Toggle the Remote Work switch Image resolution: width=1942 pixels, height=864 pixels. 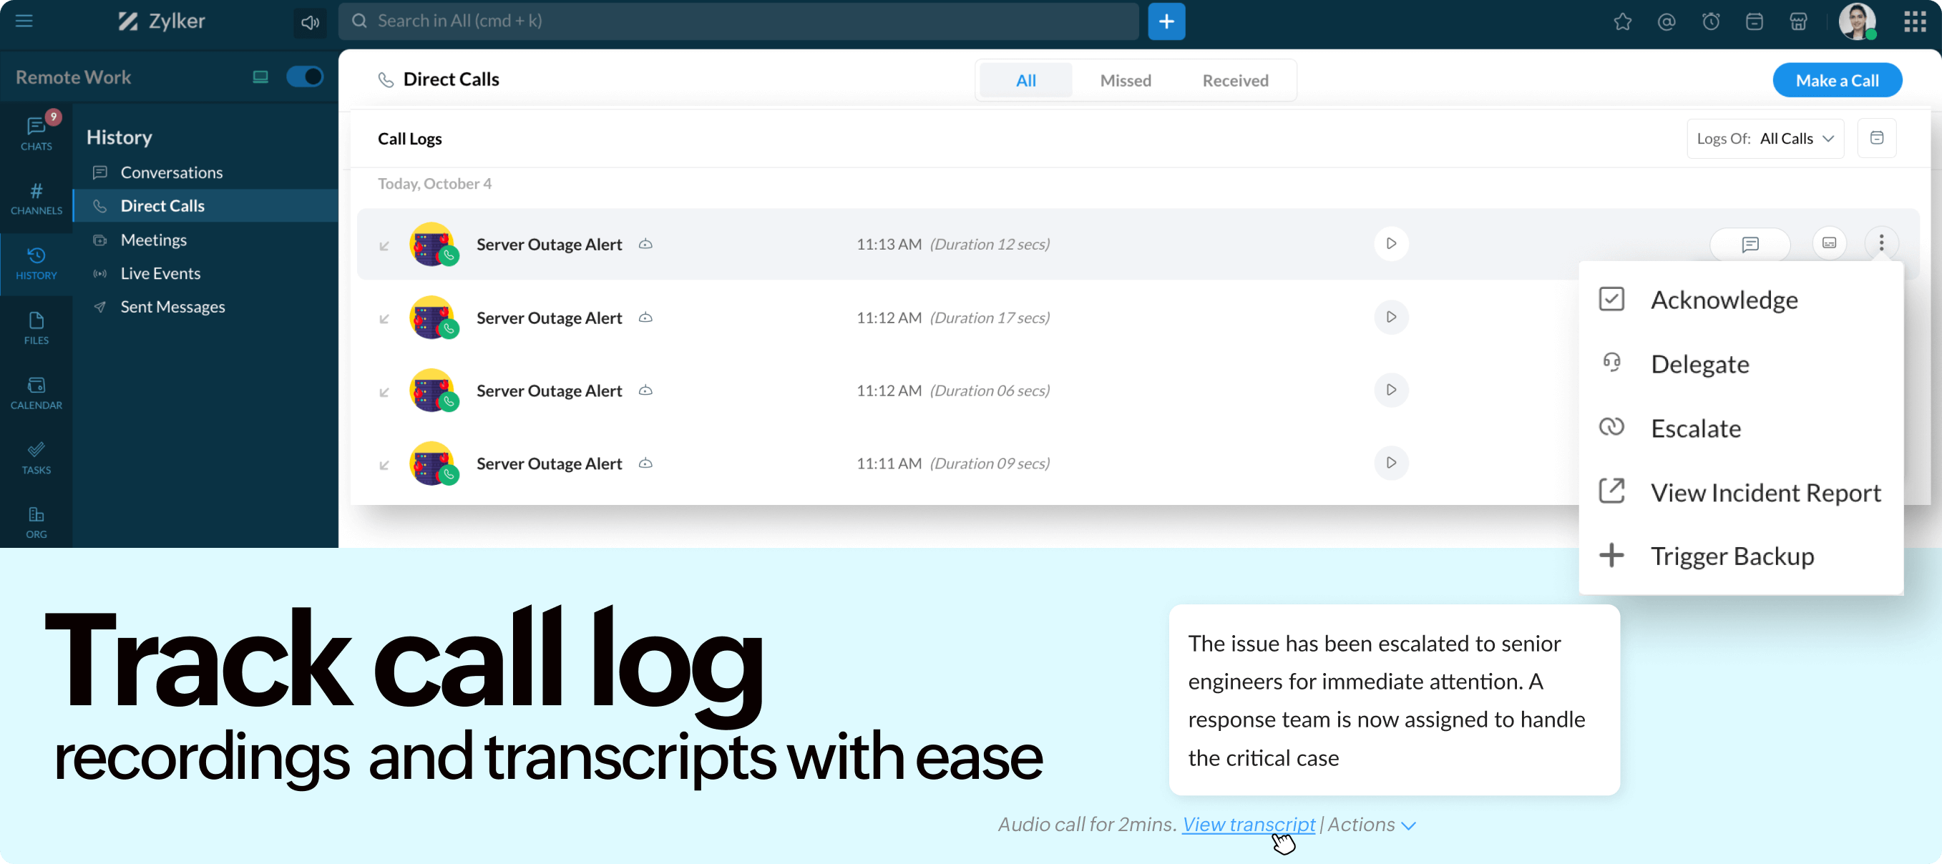[x=306, y=77]
